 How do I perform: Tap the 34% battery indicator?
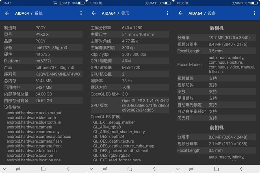78,3
